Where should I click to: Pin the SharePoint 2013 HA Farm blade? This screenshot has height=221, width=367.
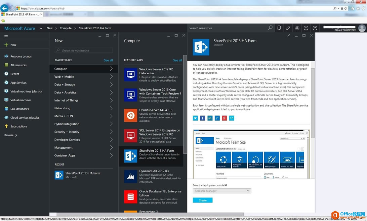(x=289, y=35)
